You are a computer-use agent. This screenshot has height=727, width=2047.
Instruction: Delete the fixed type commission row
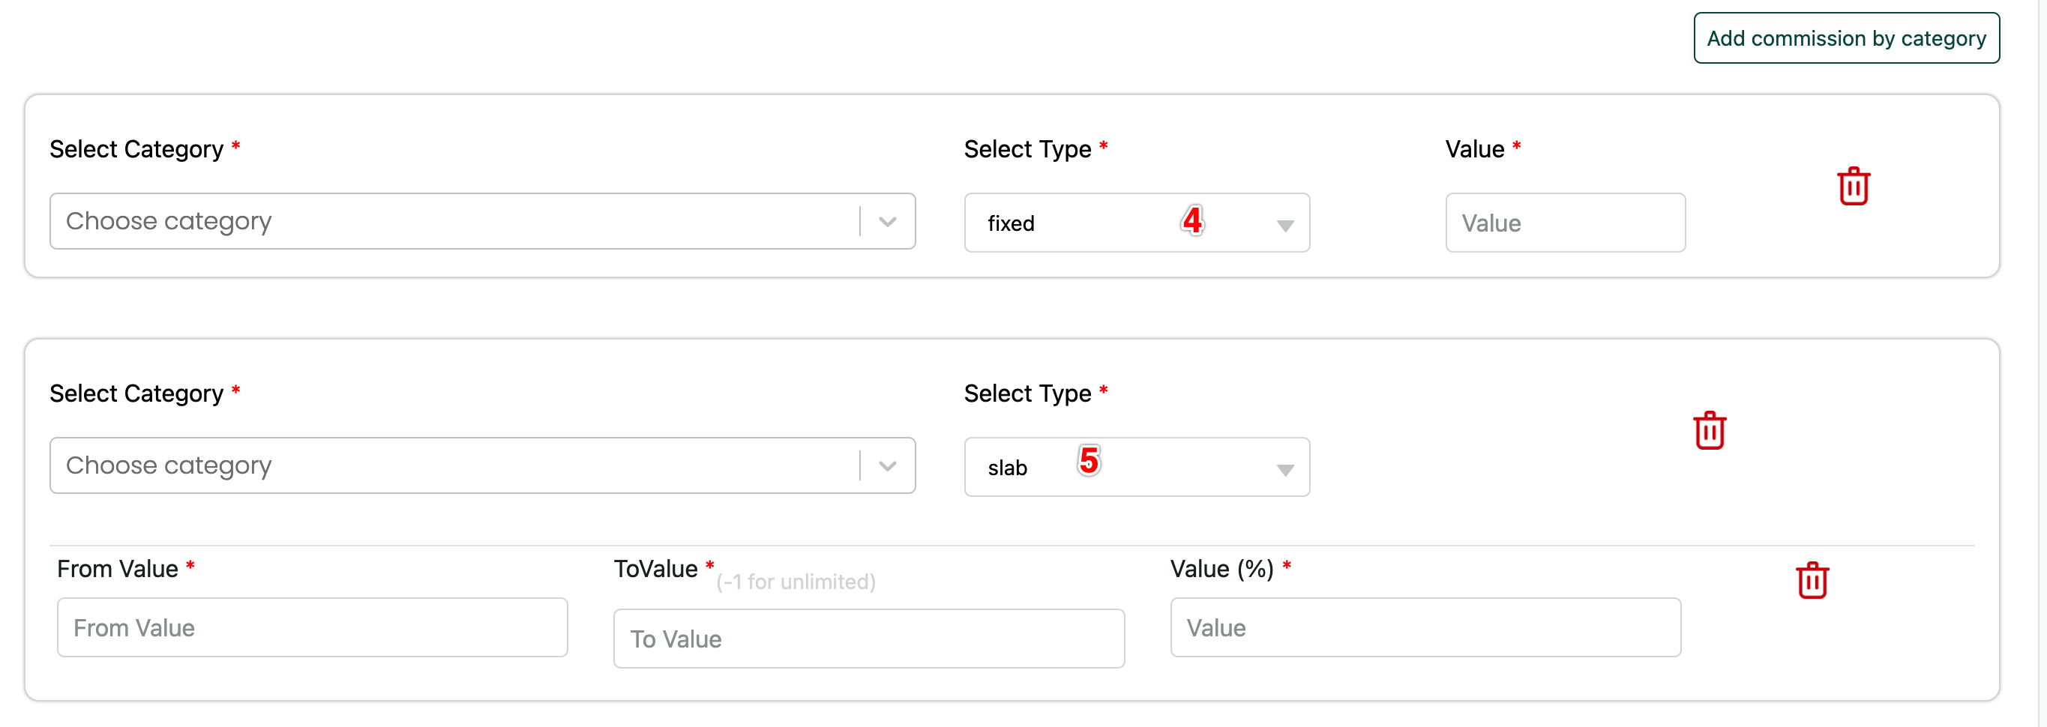(1852, 187)
